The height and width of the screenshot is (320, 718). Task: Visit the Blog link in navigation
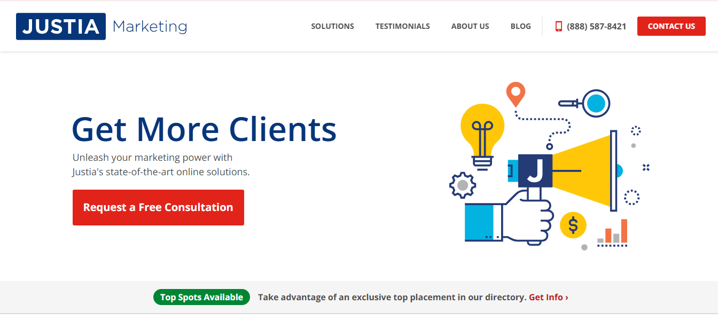click(521, 26)
